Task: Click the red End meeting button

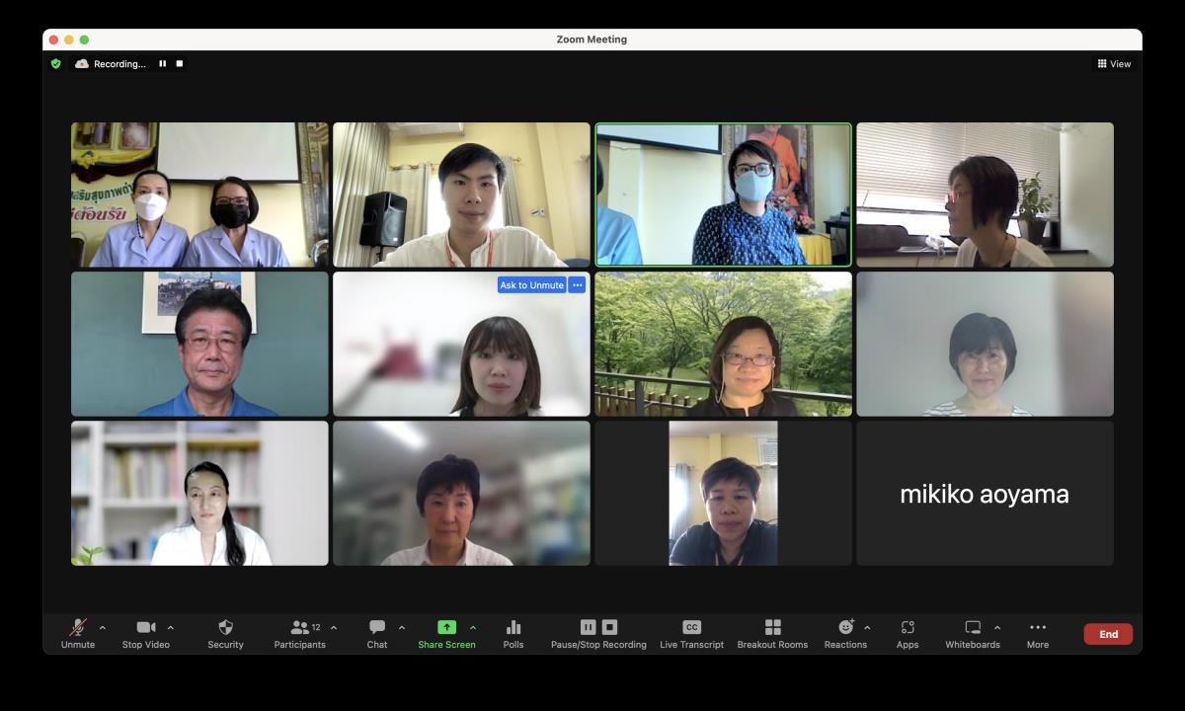Action: point(1108,634)
